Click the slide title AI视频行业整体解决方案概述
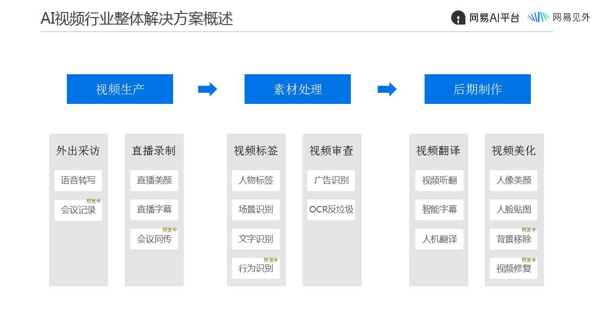594x334 pixels. click(x=137, y=19)
